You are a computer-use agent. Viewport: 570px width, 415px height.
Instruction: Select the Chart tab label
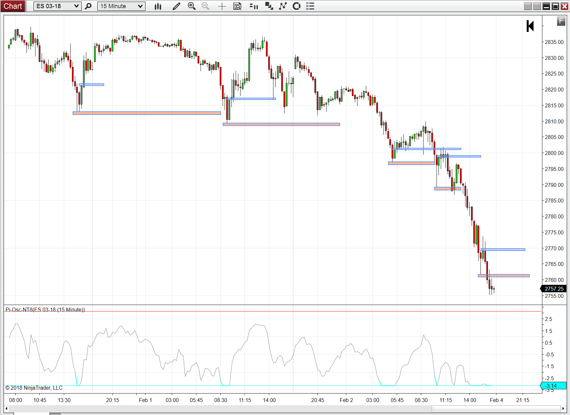click(x=13, y=6)
